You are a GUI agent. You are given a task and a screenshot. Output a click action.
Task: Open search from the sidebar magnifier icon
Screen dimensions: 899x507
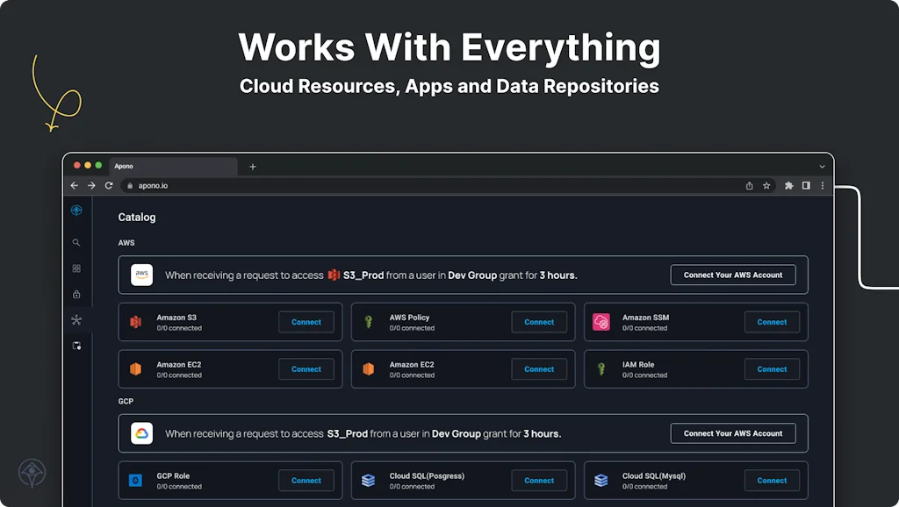click(x=76, y=243)
